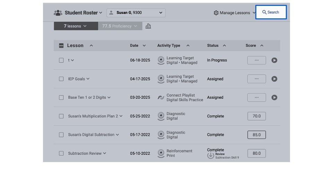Click the user icon in the student selector

111,13
